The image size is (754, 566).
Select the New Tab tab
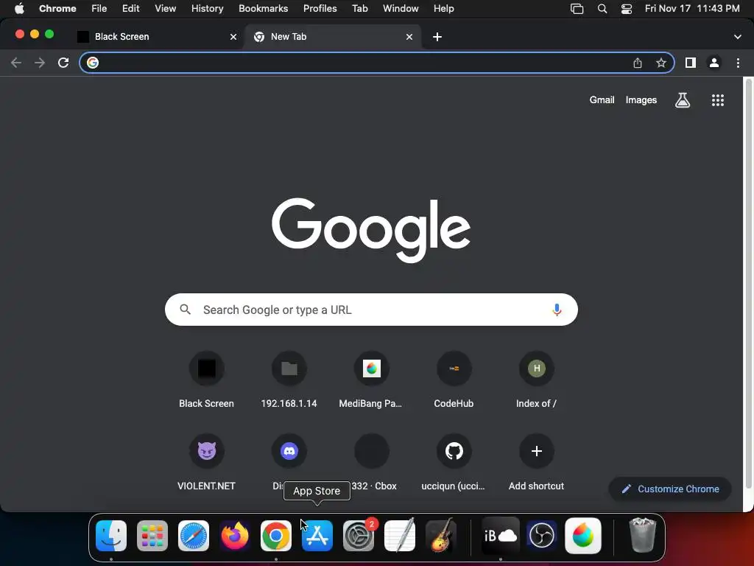coord(332,37)
